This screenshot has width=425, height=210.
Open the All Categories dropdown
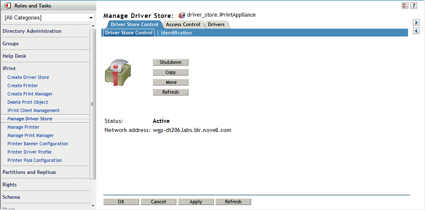coord(49,17)
